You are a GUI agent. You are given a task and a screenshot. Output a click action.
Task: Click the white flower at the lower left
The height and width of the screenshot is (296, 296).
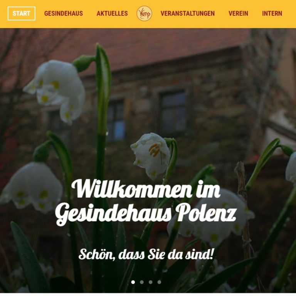pos(32,187)
